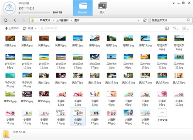Click the small folder icon in address bar
Screen dimensions: 193x140
click(32, 20)
